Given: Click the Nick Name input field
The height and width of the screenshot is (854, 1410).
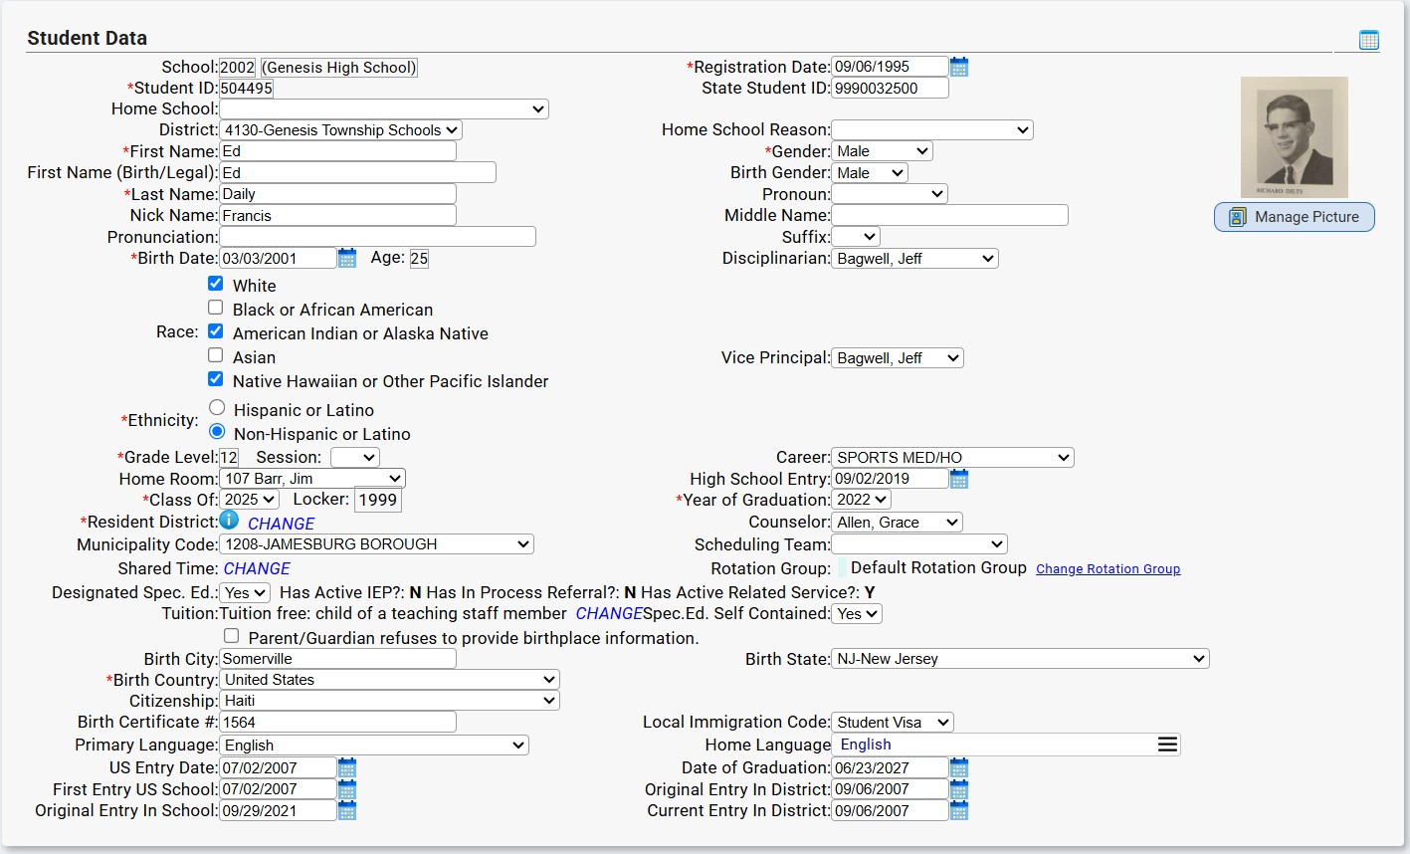Looking at the screenshot, I should [x=337, y=216].
